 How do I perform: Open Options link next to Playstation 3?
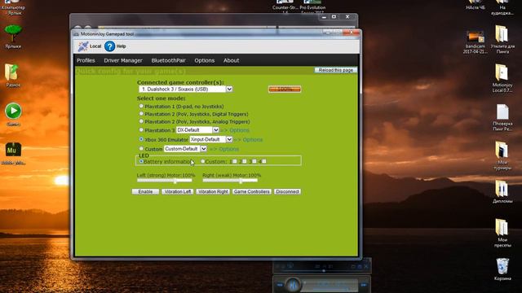[239, 130]
